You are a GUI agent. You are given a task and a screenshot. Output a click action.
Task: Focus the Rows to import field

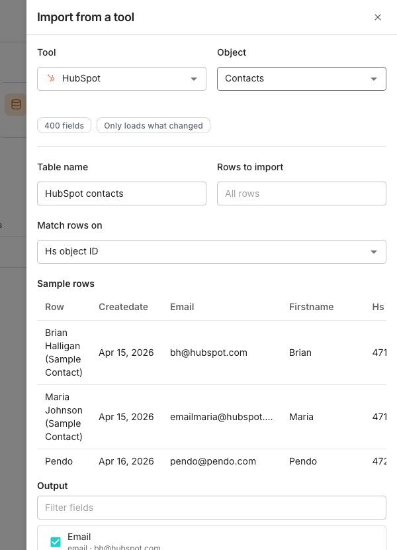[x=301, y=193]
